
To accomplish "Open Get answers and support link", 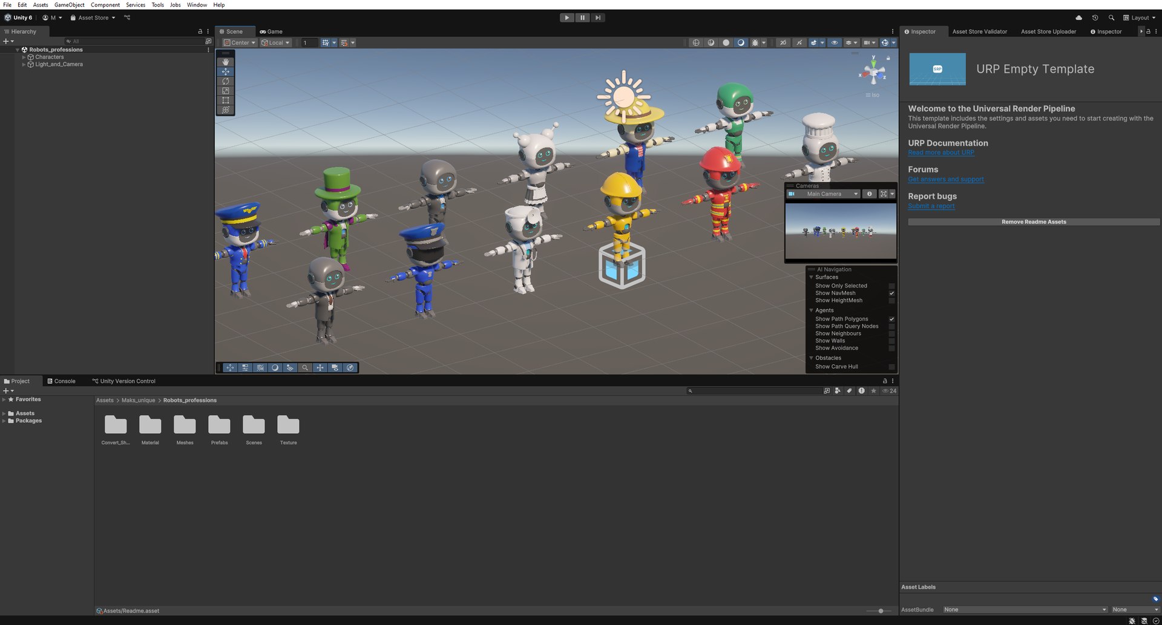I will 946,179.
